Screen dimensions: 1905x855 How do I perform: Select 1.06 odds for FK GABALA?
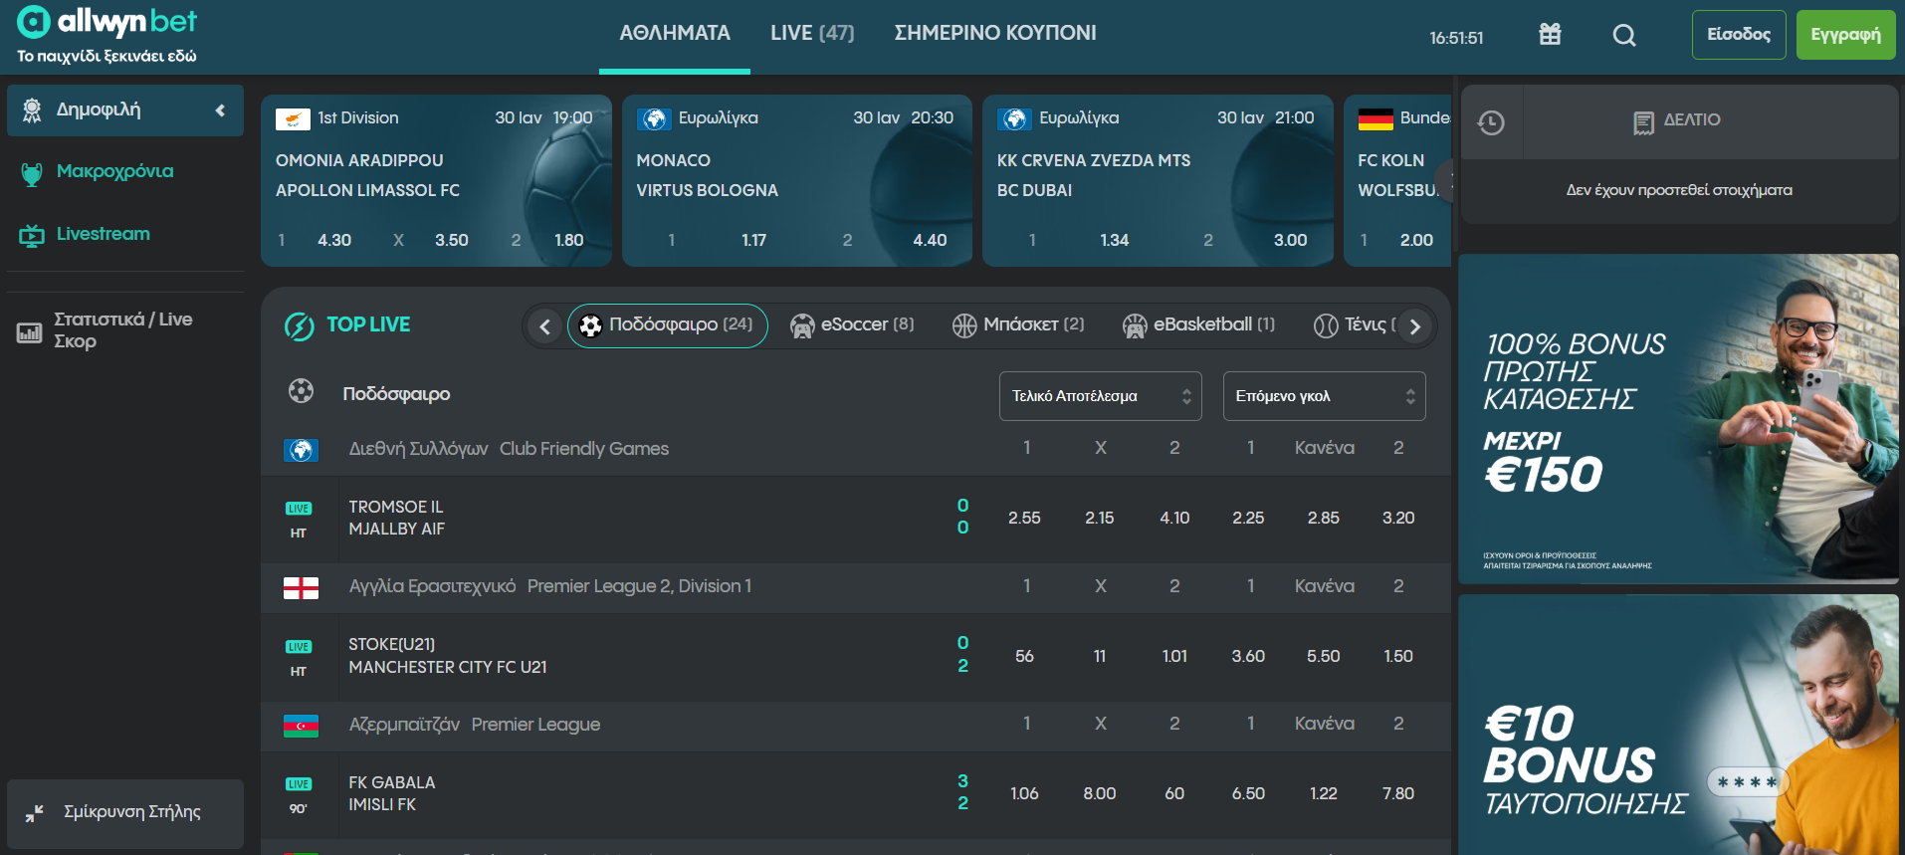click(x=1024, y=794)
